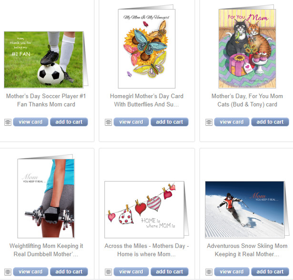Add Cats (Bud & Tony) card to cart
This screenshot has height=280, width=293.
click(270, 122)
